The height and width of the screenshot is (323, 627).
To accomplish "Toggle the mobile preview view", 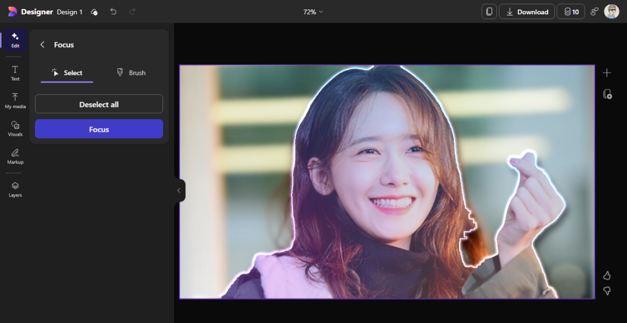I will [489, 11].
